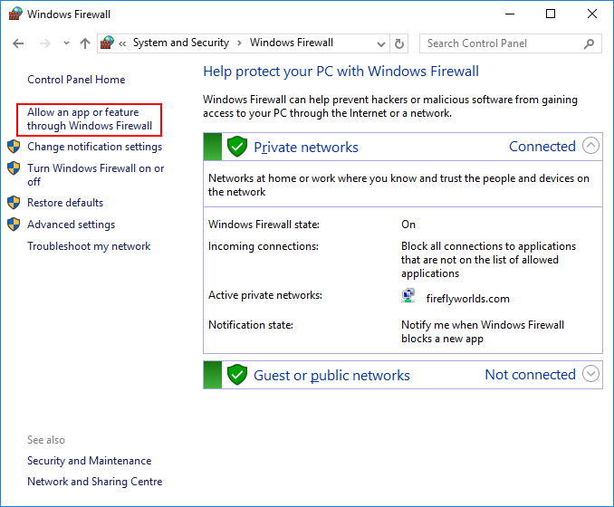Click Connected status text
The height and width of the screenshot is (507, 614).
[542, 147]
